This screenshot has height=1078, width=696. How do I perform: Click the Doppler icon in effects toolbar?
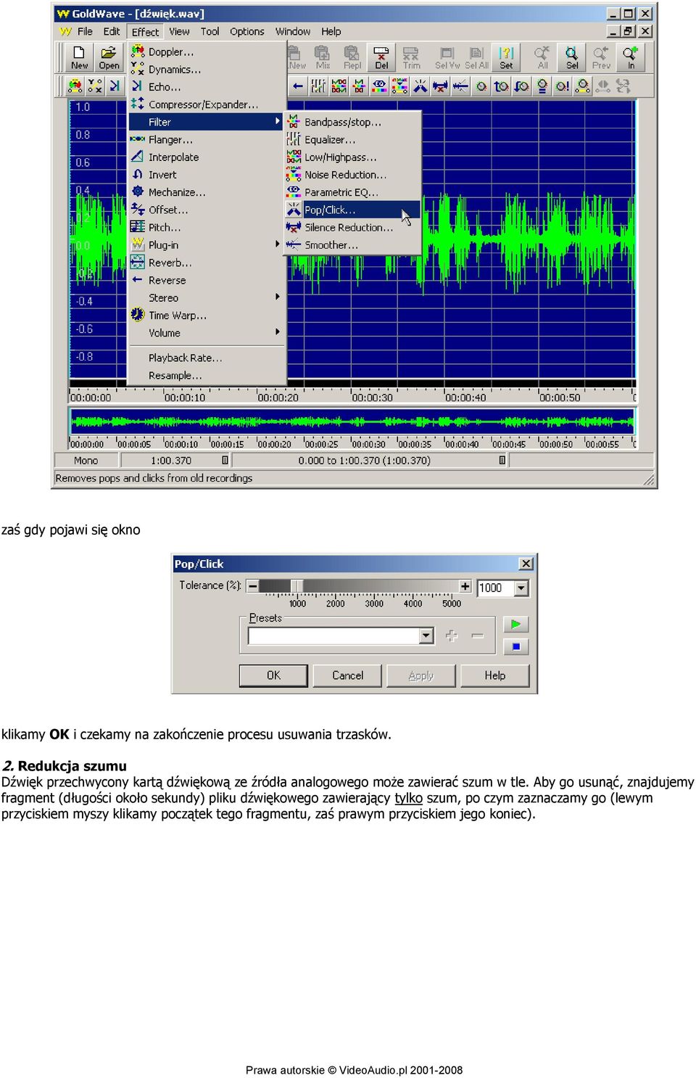click(75, 86)
